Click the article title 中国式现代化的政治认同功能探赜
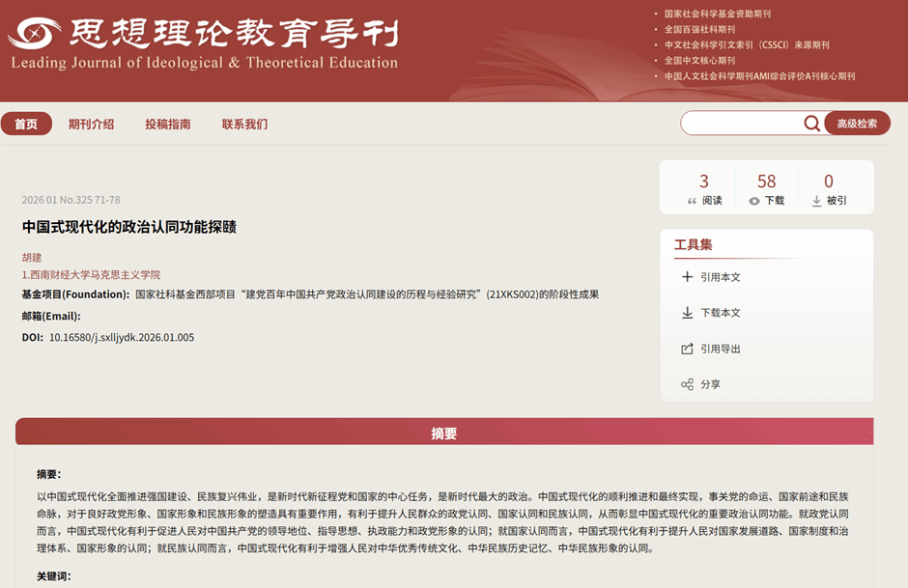This screenshot has height=588, width=908. [128, 227]
